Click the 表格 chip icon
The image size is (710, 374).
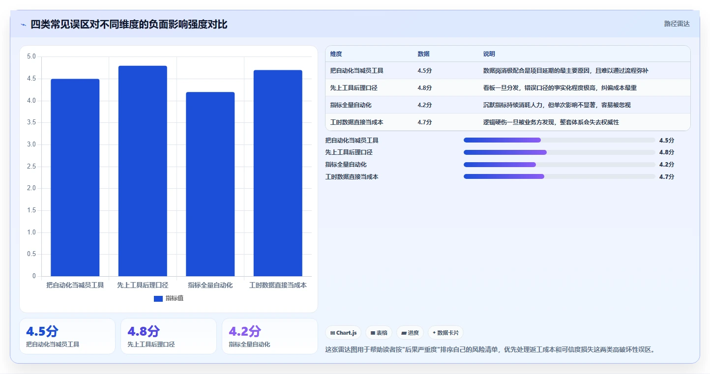coord(373,333)
